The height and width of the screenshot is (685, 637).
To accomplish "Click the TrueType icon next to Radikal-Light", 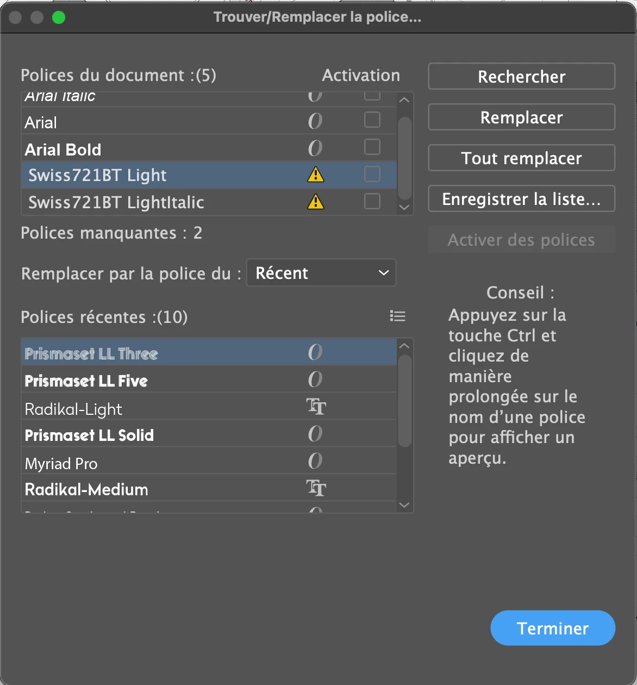I will (316, 407).
